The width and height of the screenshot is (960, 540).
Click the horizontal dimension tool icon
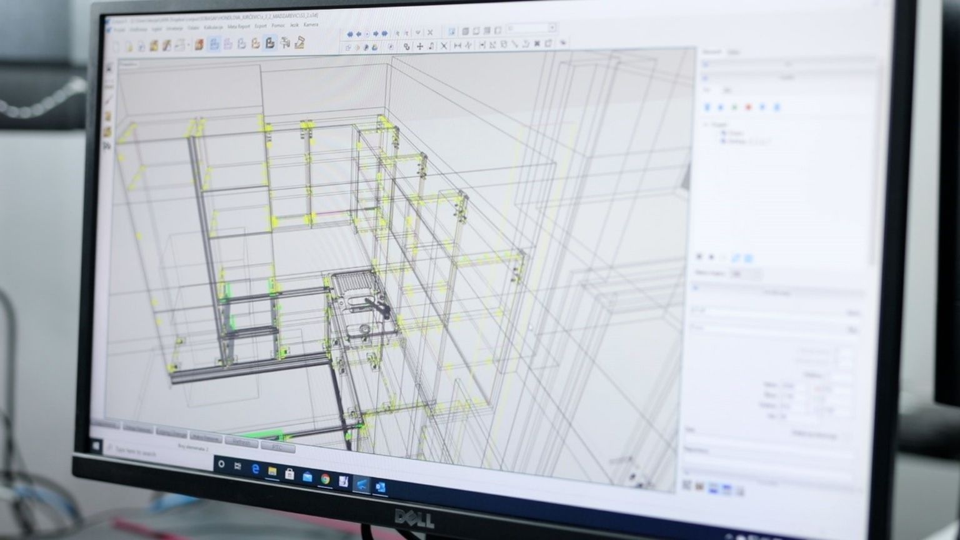click(457, 46)
